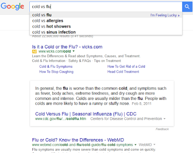Viewport: 193px width, 153px height.
Task: Click the I'm Feeling Lucky link
Action: point(165,15)
